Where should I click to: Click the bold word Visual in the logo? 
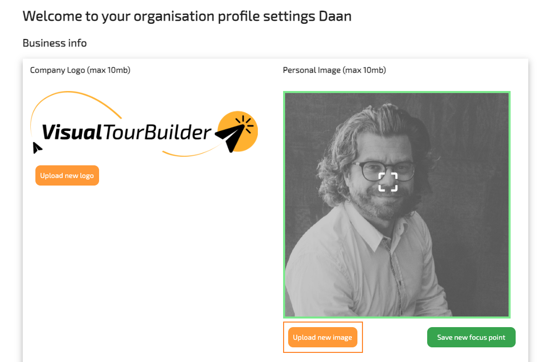coord(72,132)
